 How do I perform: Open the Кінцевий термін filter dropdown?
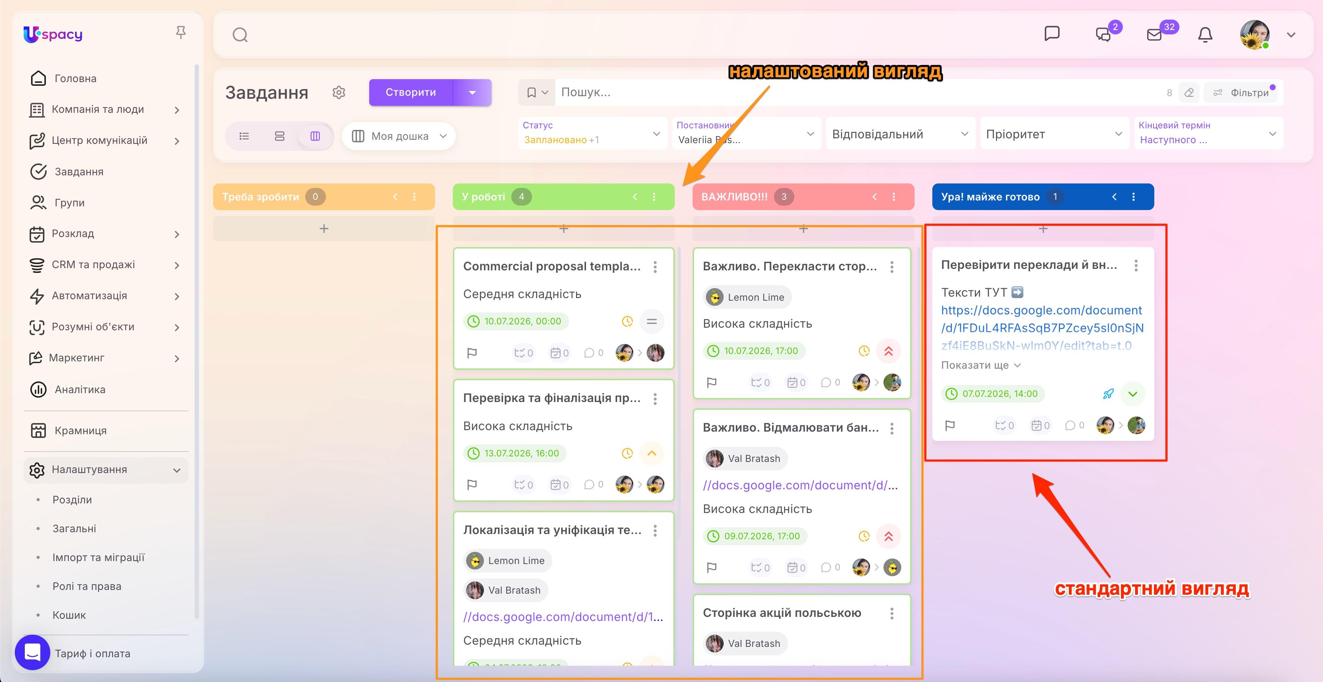click(1208, 133)
